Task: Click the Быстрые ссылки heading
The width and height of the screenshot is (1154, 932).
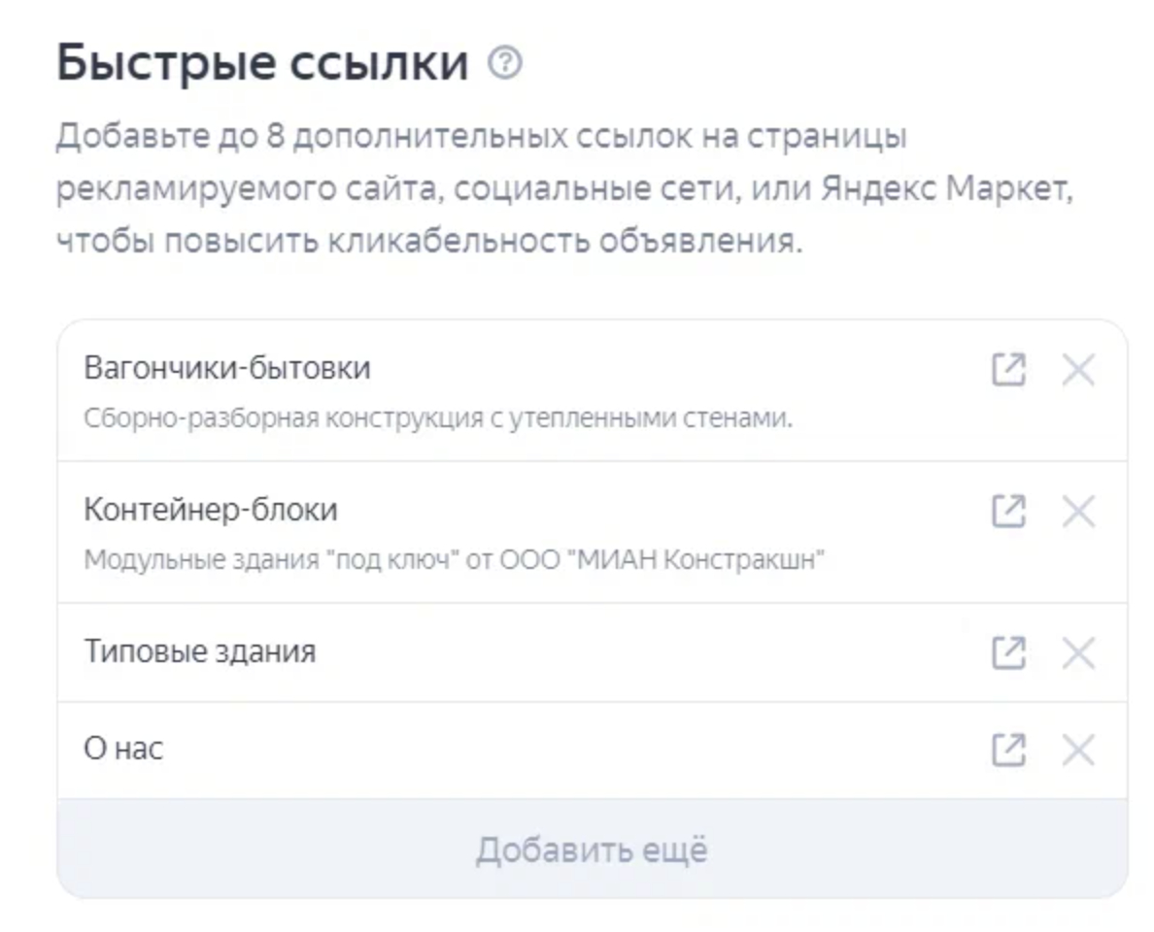Action: pyautogui.click(x=262, y=64)
